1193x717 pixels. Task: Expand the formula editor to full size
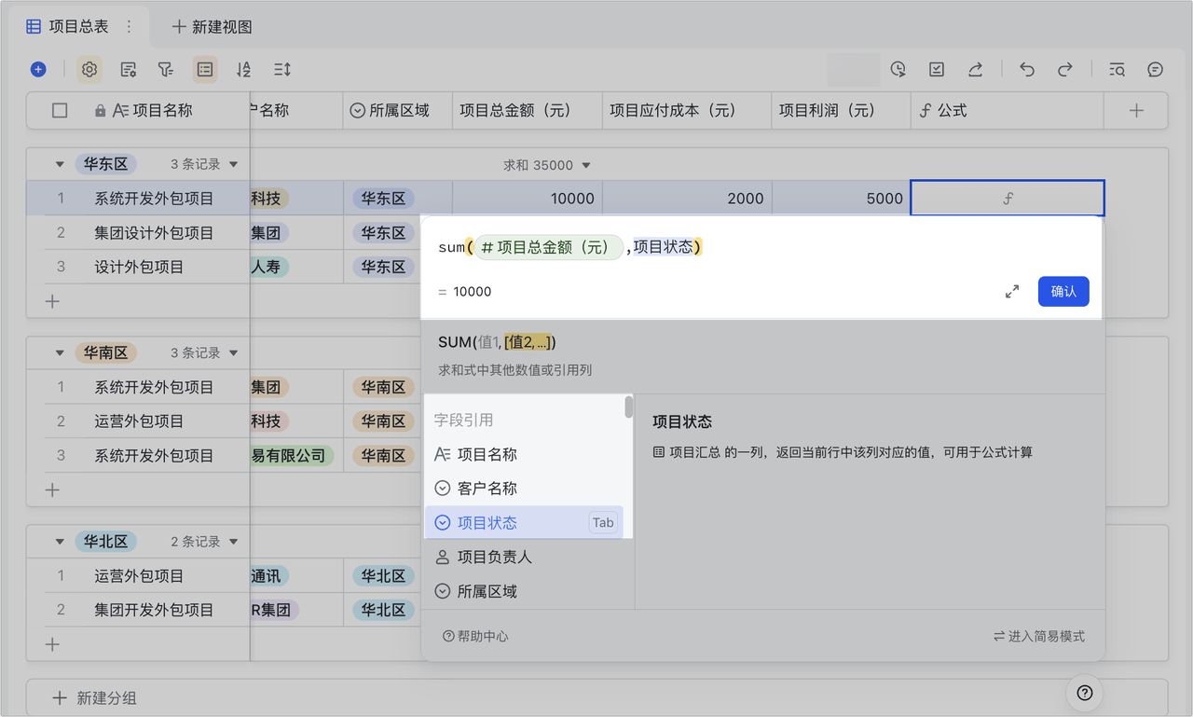[x=1012, y=292]
